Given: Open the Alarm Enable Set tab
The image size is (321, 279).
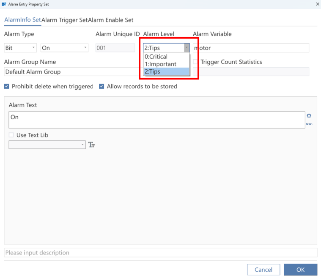Looking at the screenshot, I should (111, 20).
